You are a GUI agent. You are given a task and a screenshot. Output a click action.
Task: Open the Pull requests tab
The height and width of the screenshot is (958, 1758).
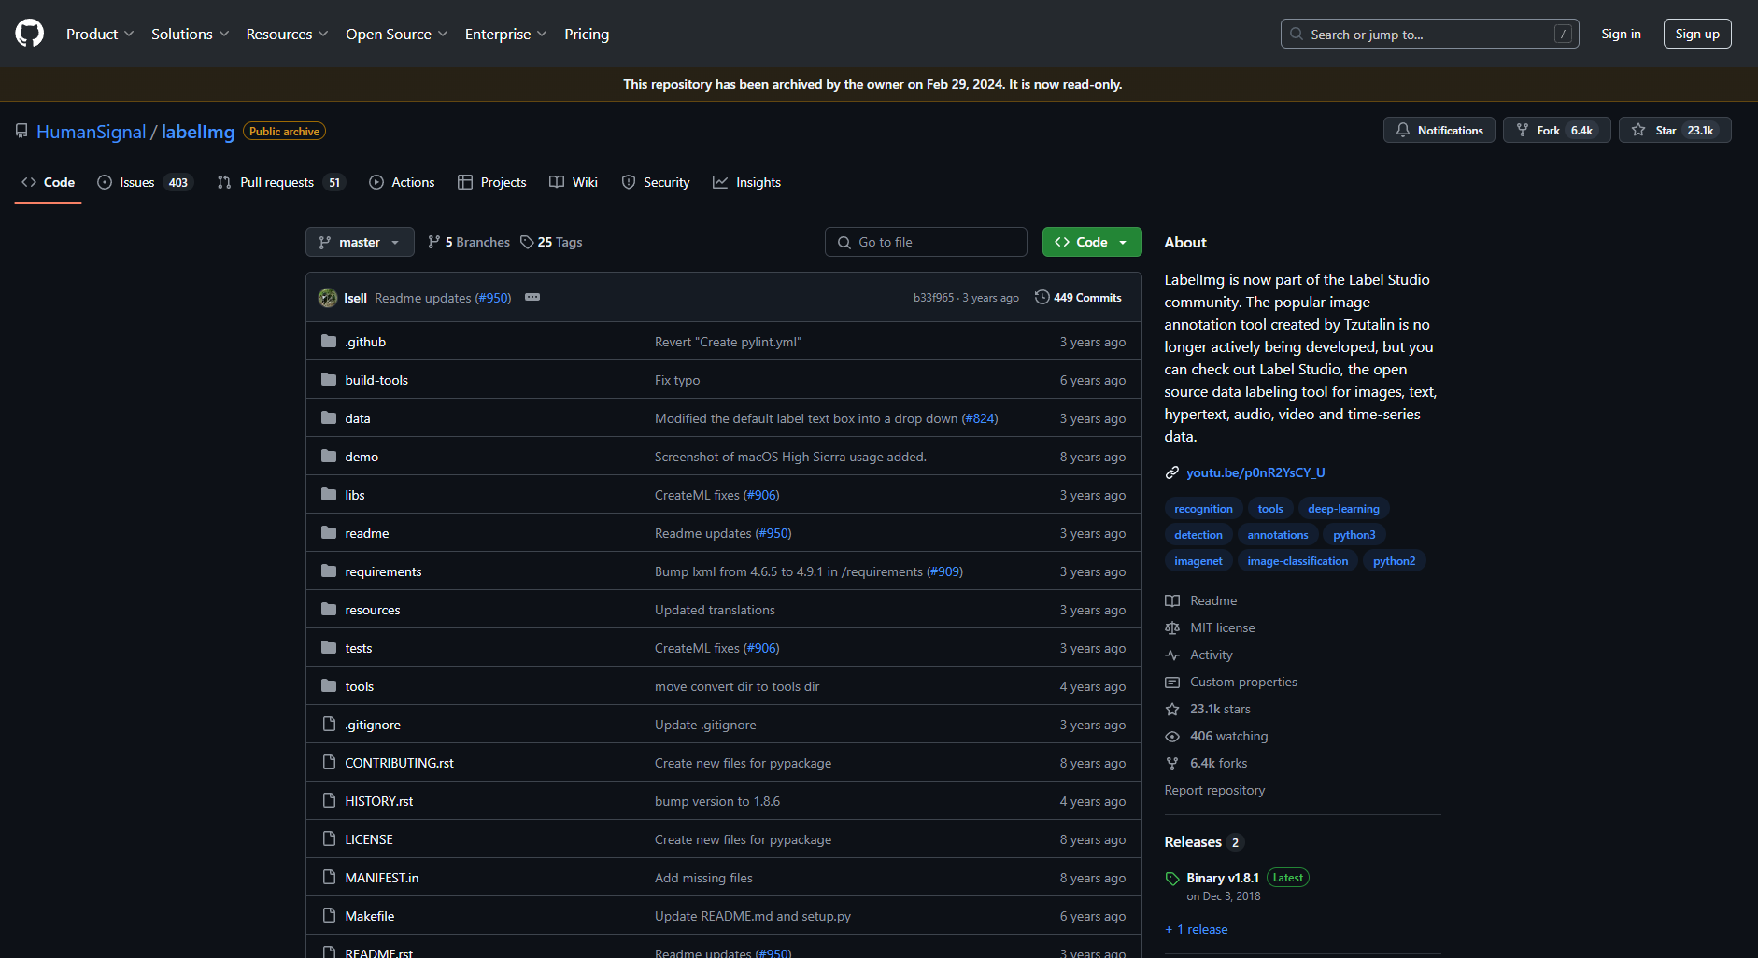coord(281,182)
